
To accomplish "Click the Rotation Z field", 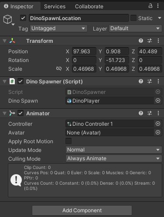I will click(x=150, y=60).
